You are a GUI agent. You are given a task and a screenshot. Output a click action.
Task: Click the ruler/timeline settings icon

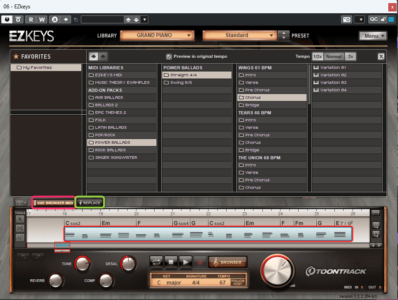coord(375,213)
